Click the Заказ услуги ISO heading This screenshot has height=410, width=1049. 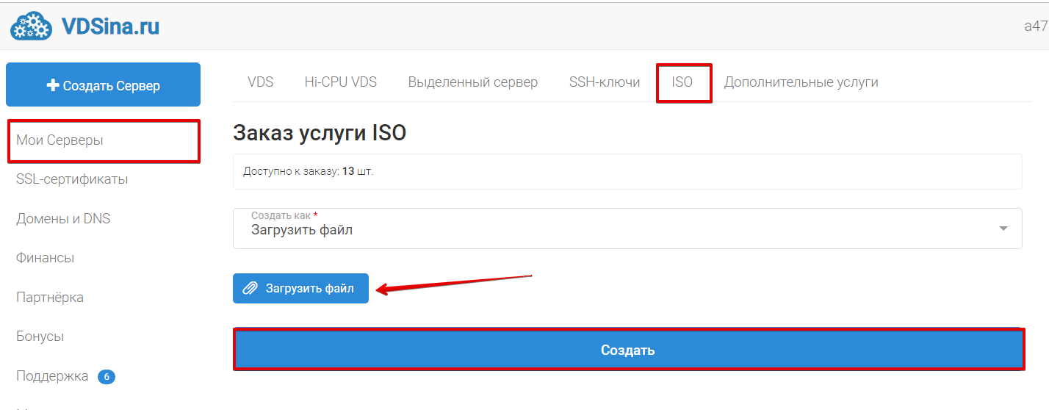pos(320,133)
